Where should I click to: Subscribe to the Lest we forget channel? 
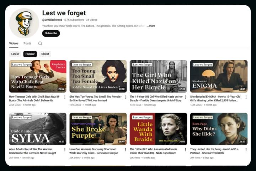tap(51, 33)
